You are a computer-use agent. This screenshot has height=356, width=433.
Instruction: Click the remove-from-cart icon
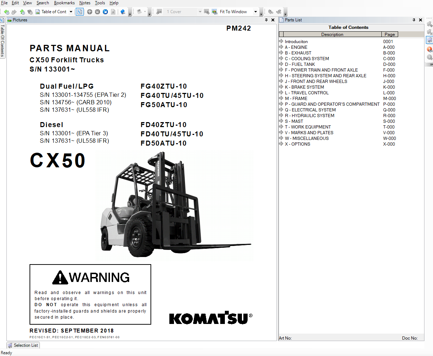click(430, 32)
